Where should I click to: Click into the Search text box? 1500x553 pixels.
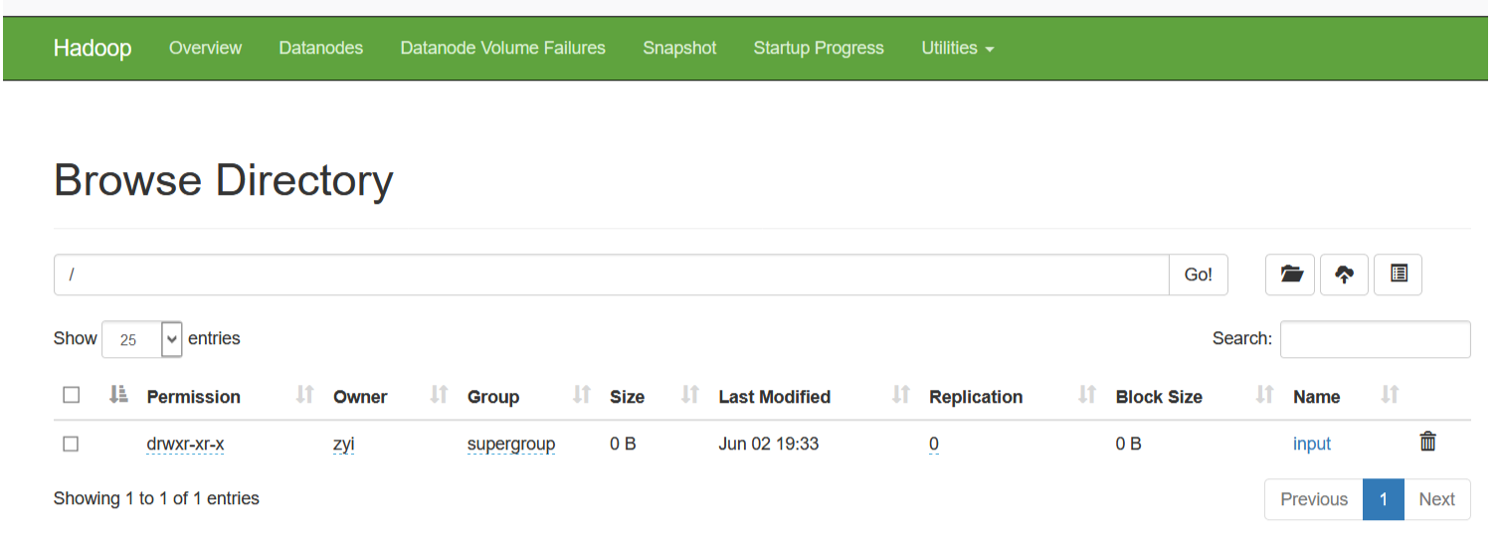tap(1375, 339)
